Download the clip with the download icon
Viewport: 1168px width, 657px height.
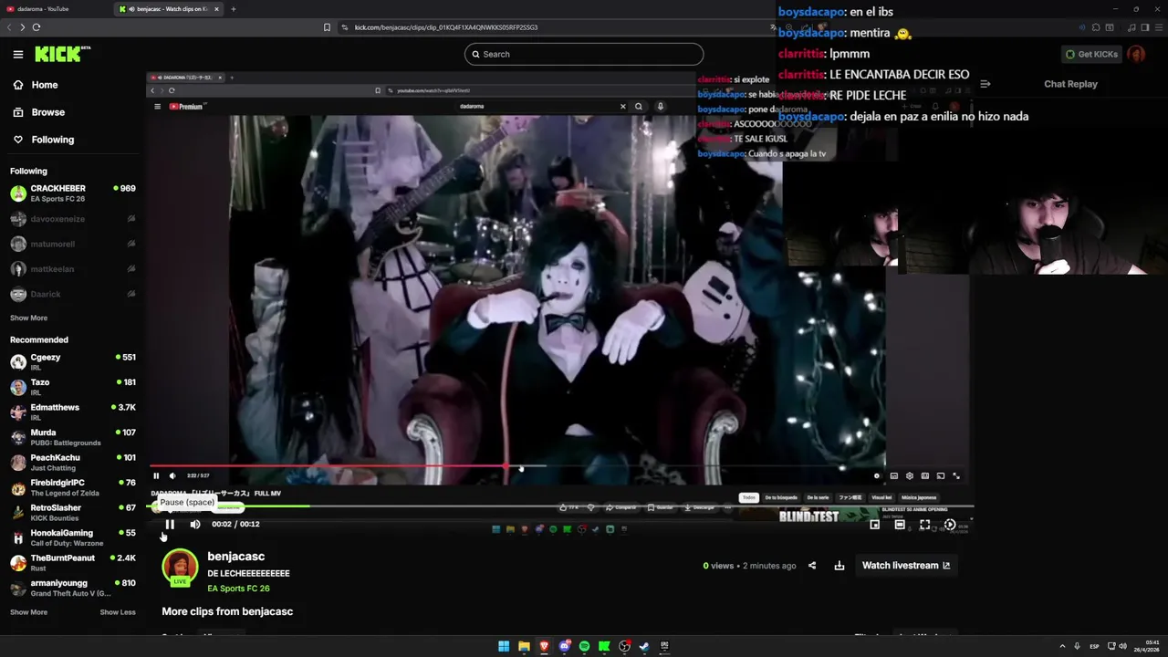coord(839,566)
